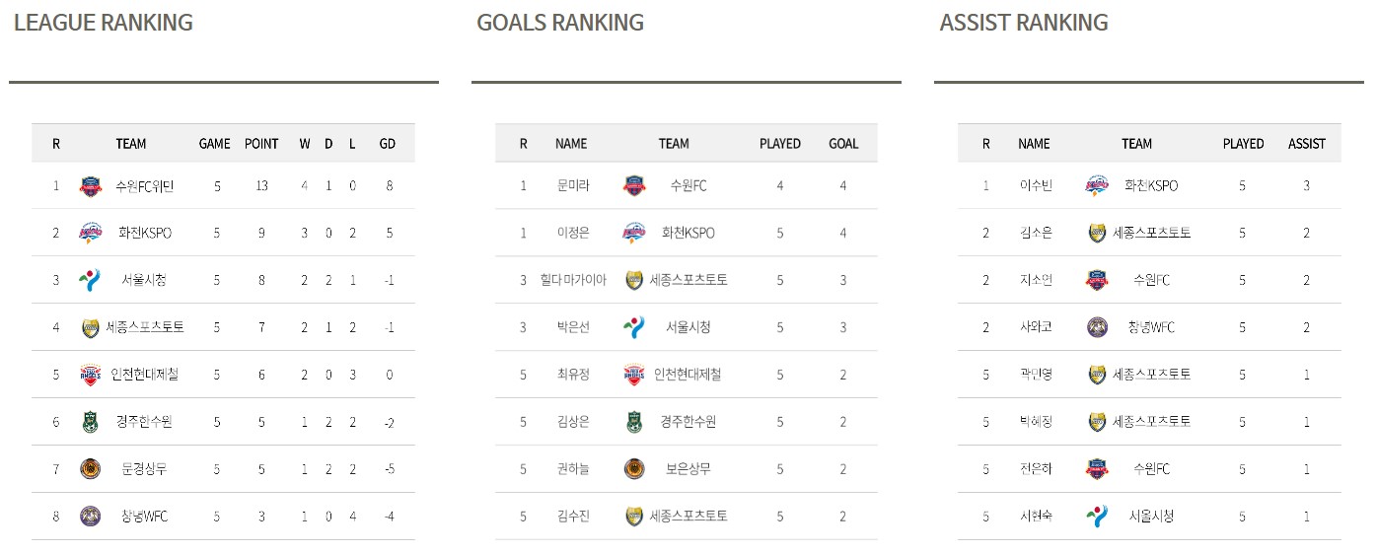Click the POINT column header in league table
The width and height of the screenshot is (1376, 553).
261,144
